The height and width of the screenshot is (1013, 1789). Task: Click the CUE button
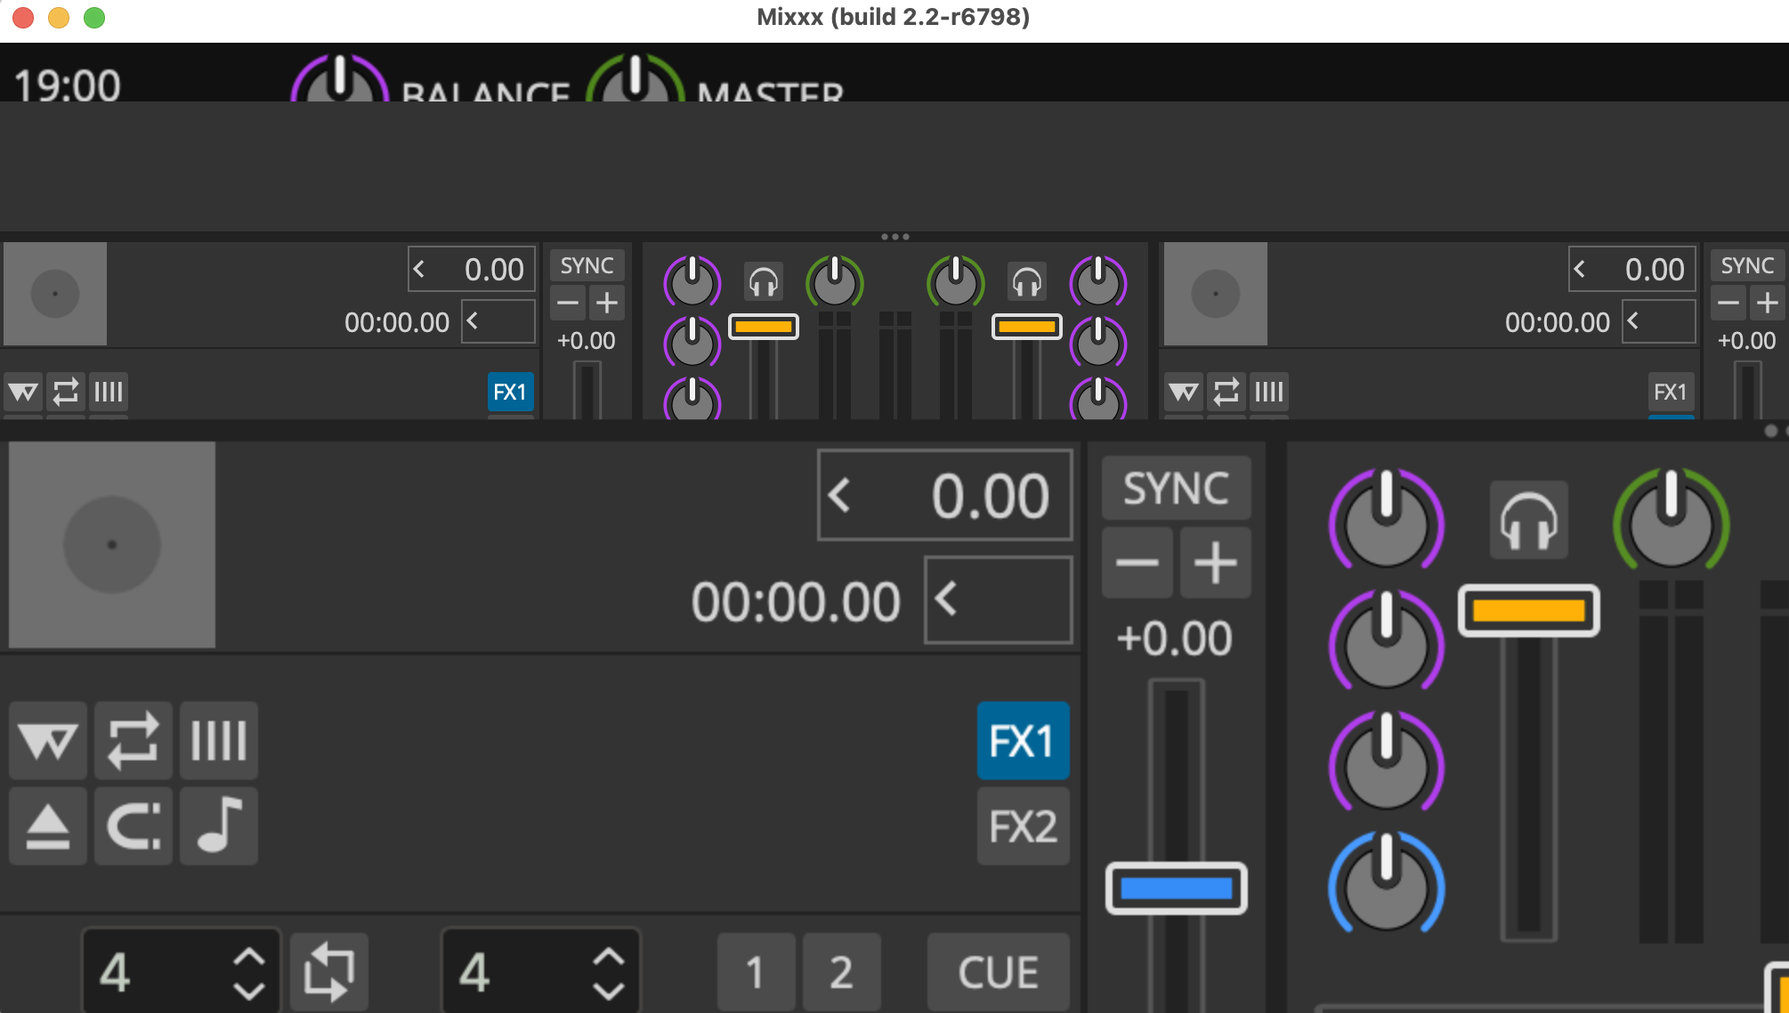999,972
